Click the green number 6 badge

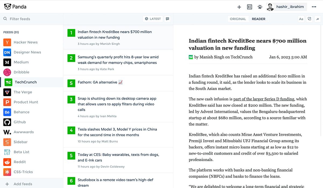click(71, 181)
